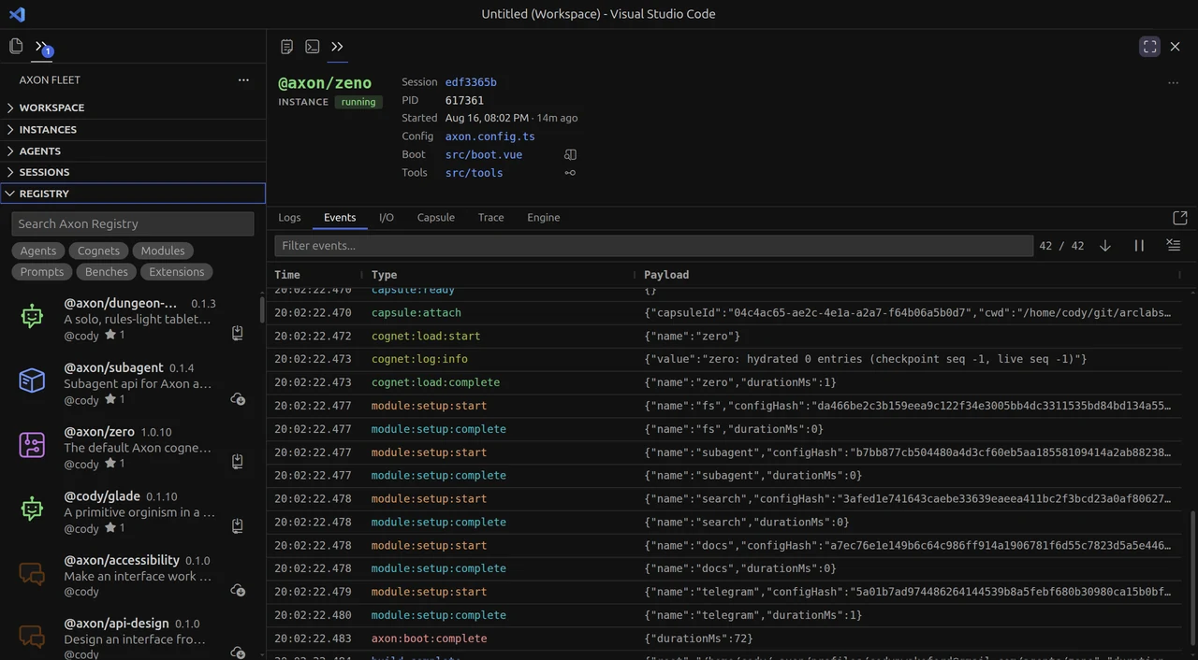Viewport: 1198px width, 660px height.
Task: Collapse the REGISTRY section
Action: pyautogui.click(x=133, y=194)
